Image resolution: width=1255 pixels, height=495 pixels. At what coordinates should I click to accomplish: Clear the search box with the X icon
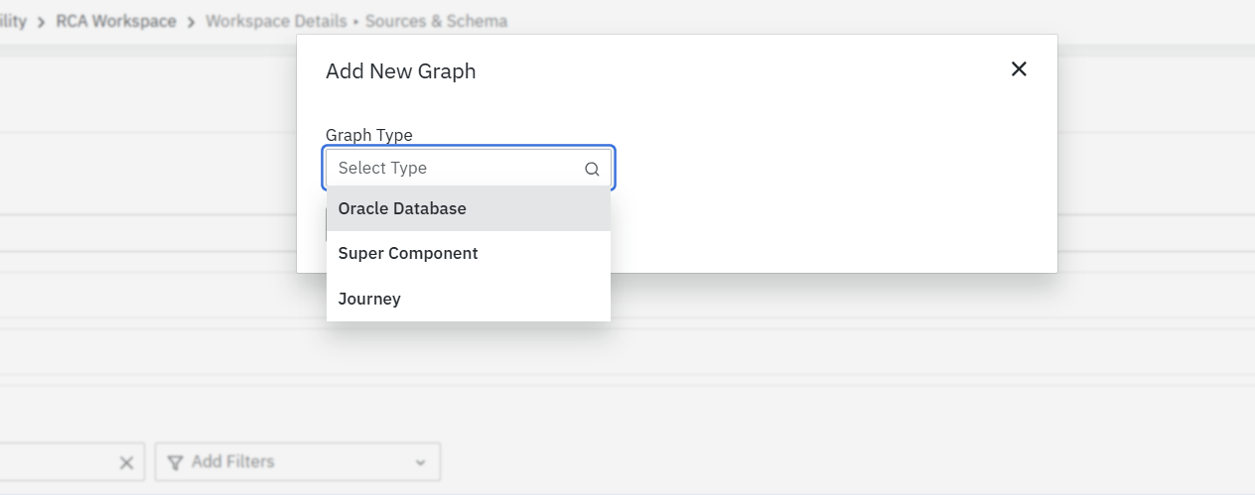(x=126, y=462)
